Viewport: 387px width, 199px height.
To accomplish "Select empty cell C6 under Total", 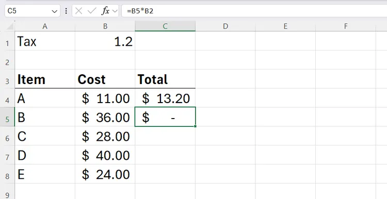I will pyautogui.click(x=165, y=136).
